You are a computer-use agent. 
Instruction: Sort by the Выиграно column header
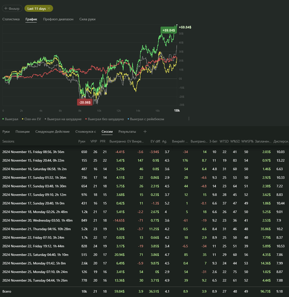point(117,141)
